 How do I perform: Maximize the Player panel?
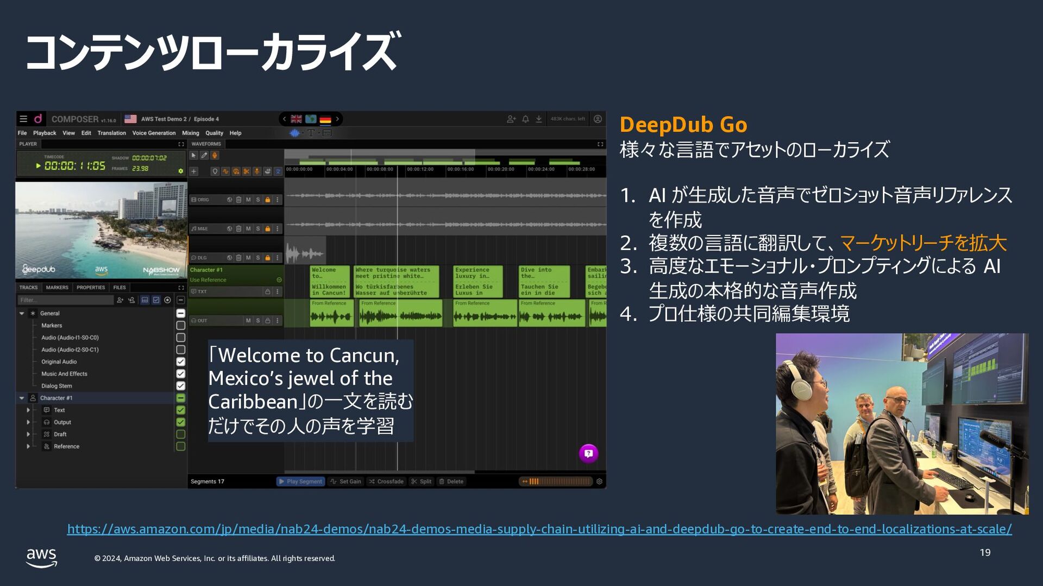pos(181,144)
